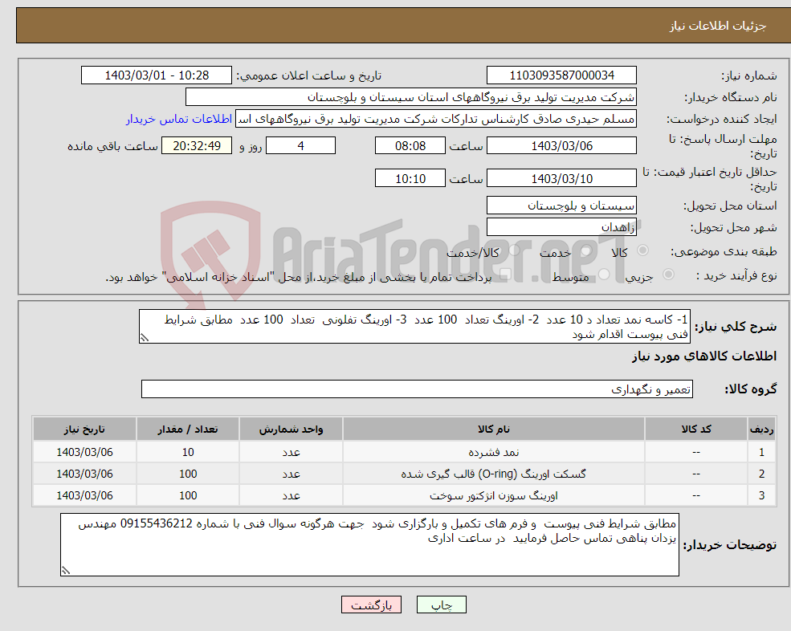The height and width of the screenshot is (631, 791).
Task: Select the کالا radio button
Action: point(642,250)
